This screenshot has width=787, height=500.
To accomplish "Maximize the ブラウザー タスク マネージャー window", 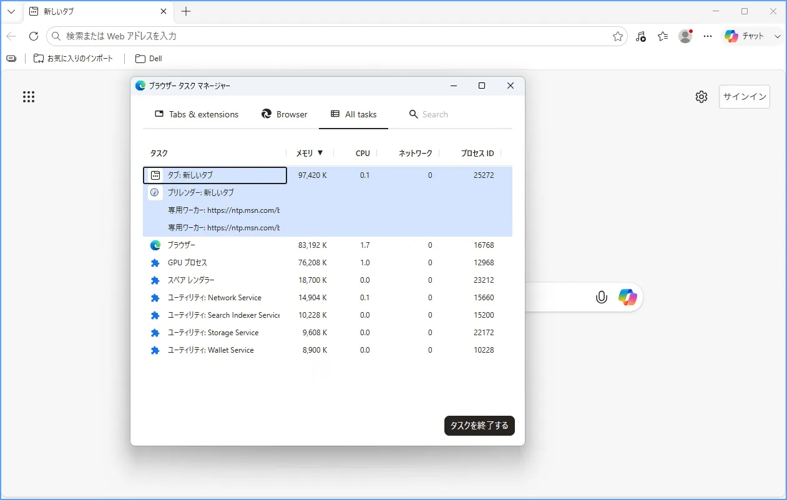I will (482, 86).
